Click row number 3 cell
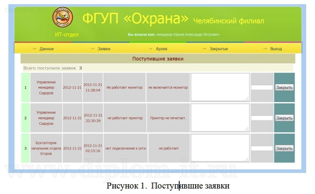Image resolution: width=315 pixels, height=194 pixels. click(x=26, y=148)
